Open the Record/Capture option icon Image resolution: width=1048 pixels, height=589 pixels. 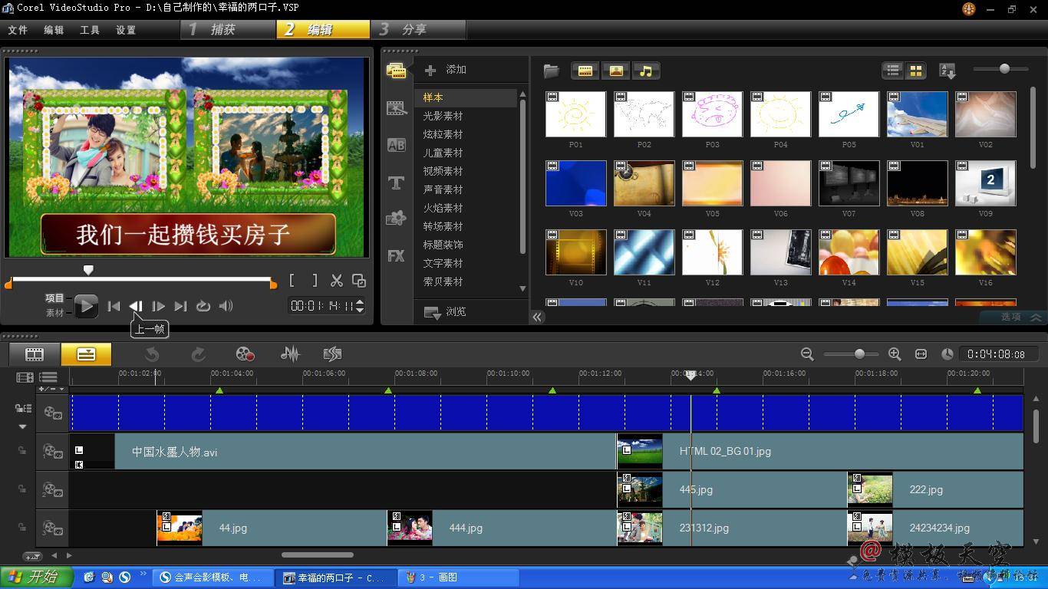(x=244, y=354)
